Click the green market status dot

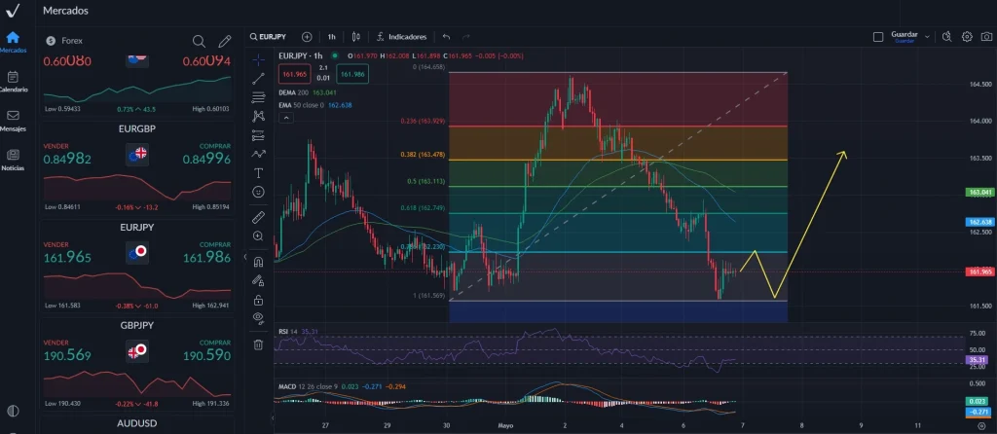[x=335, y=55]
